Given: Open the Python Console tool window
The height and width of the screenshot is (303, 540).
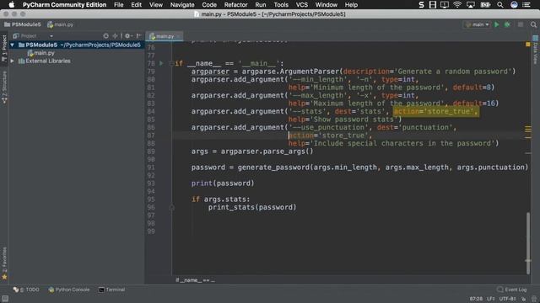Looking at the screenshot, I should (69, 290).
